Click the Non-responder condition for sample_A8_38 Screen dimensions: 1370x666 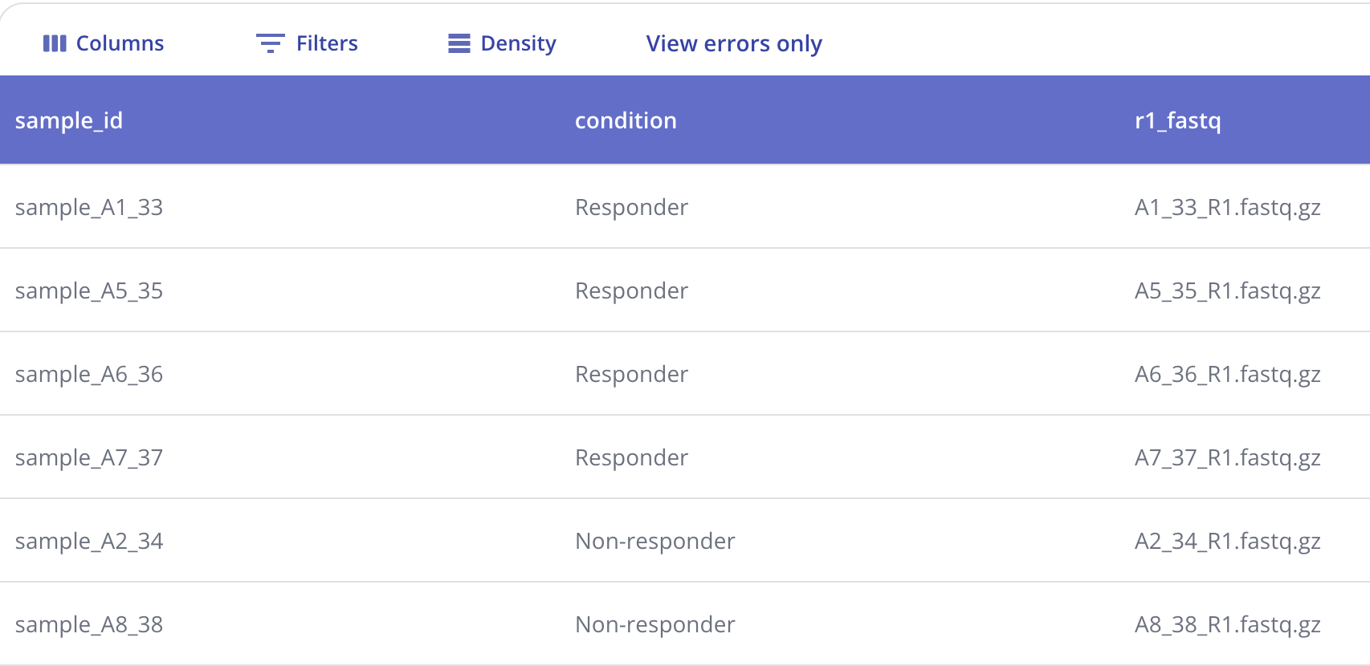pyautogui.click(x=654, y=624)
